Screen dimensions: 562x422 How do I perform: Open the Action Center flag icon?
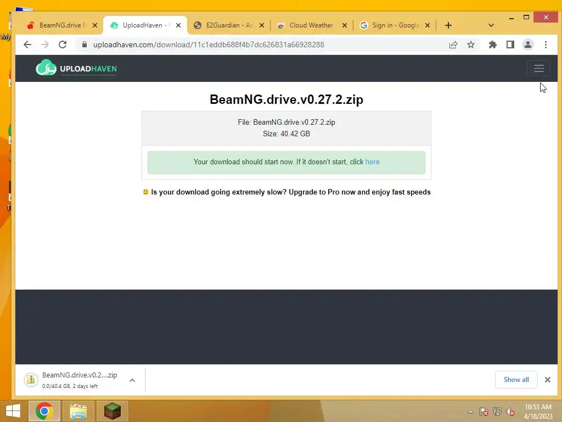click(484, 412)
